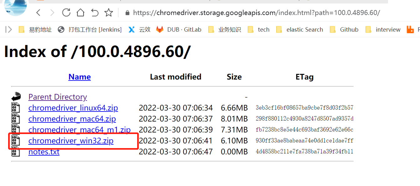This screenshot has width=420, height=186.
Task: Expand the interview bookmark folder
Action: click(383, 29)
